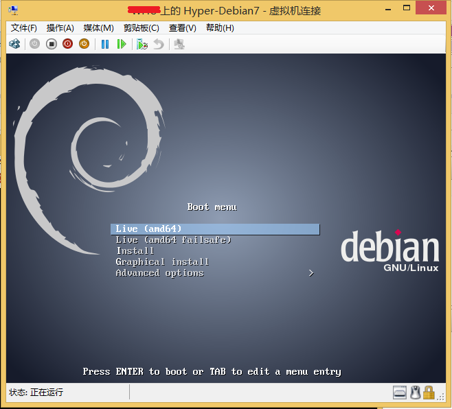Open the 媒体(M) menu
The height and width of the screenshot is (409, 452).
pos(99,28)
